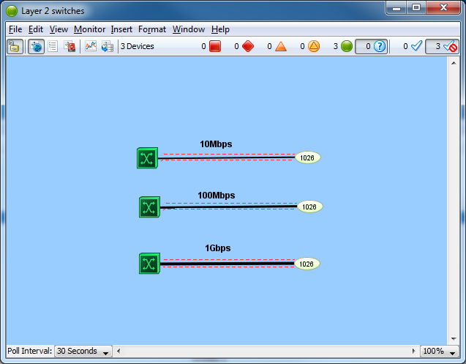Click the 1026 network oval on 10Mbps link
Image resolution: width=466 pixels, height=364 pixels.
(x=307, y=157)
